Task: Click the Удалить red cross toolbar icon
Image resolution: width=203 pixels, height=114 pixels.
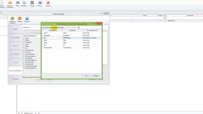Action: 48,4
